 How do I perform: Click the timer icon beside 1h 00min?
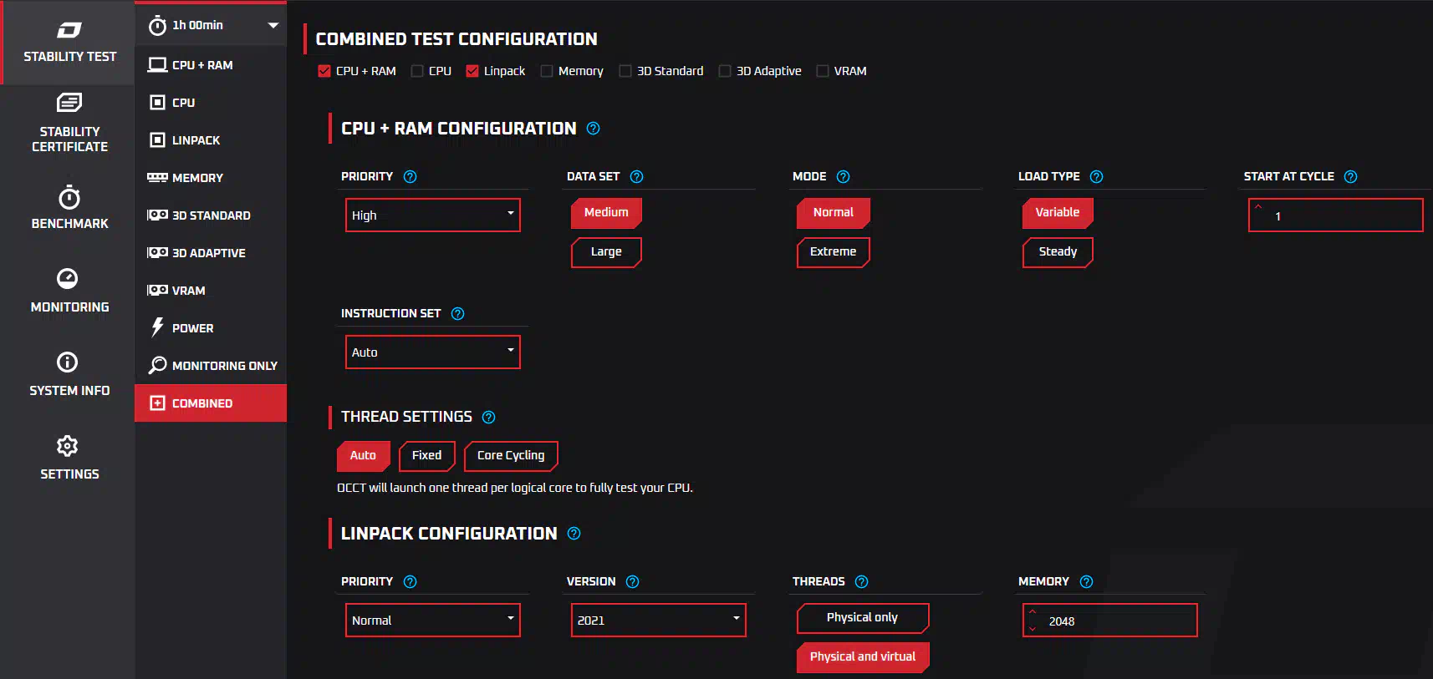157,26
